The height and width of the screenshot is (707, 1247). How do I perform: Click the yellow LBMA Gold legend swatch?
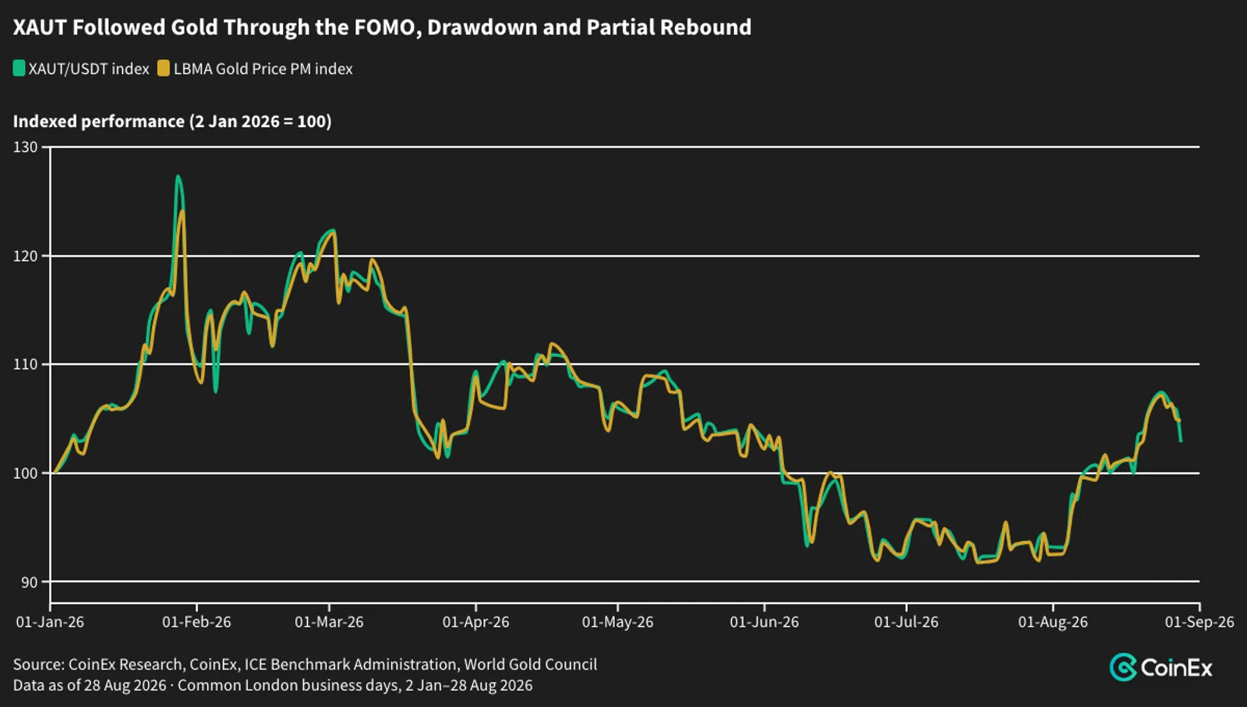(x=163, y=69)
